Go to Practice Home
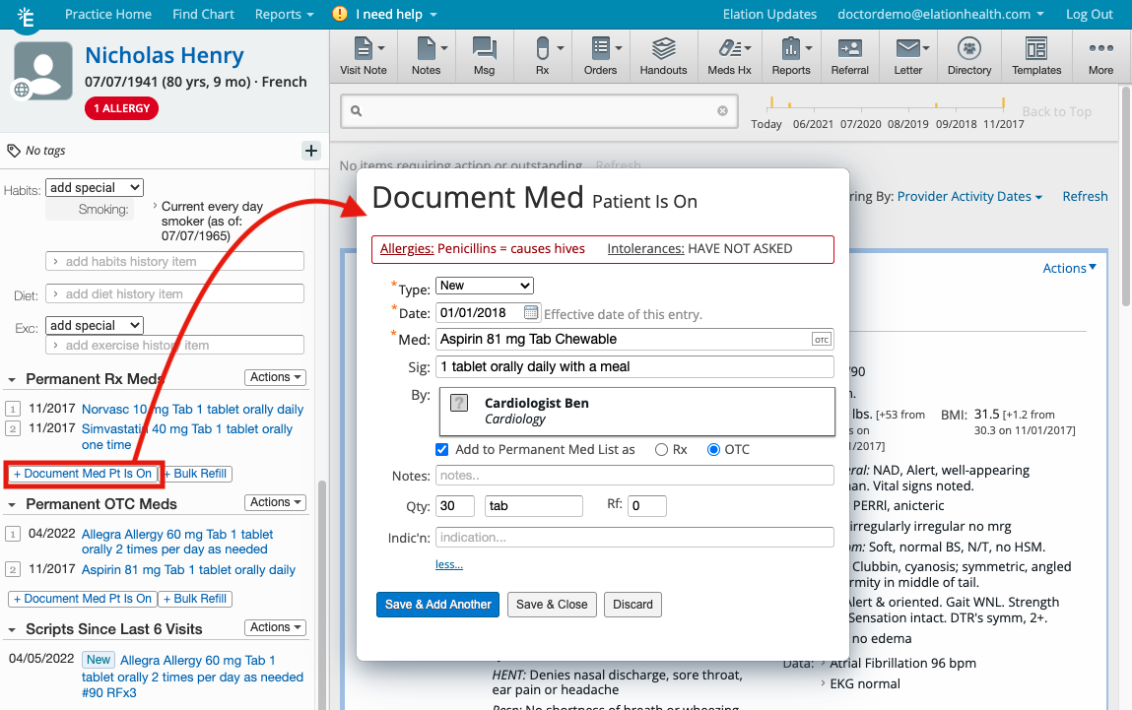This screenshot has width=1132, height=710. point(108,14)
